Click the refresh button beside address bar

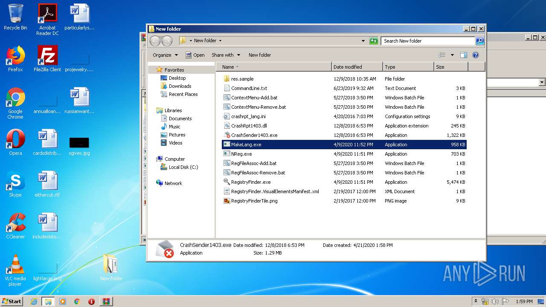pyautogui.click(x=374, y=41)
